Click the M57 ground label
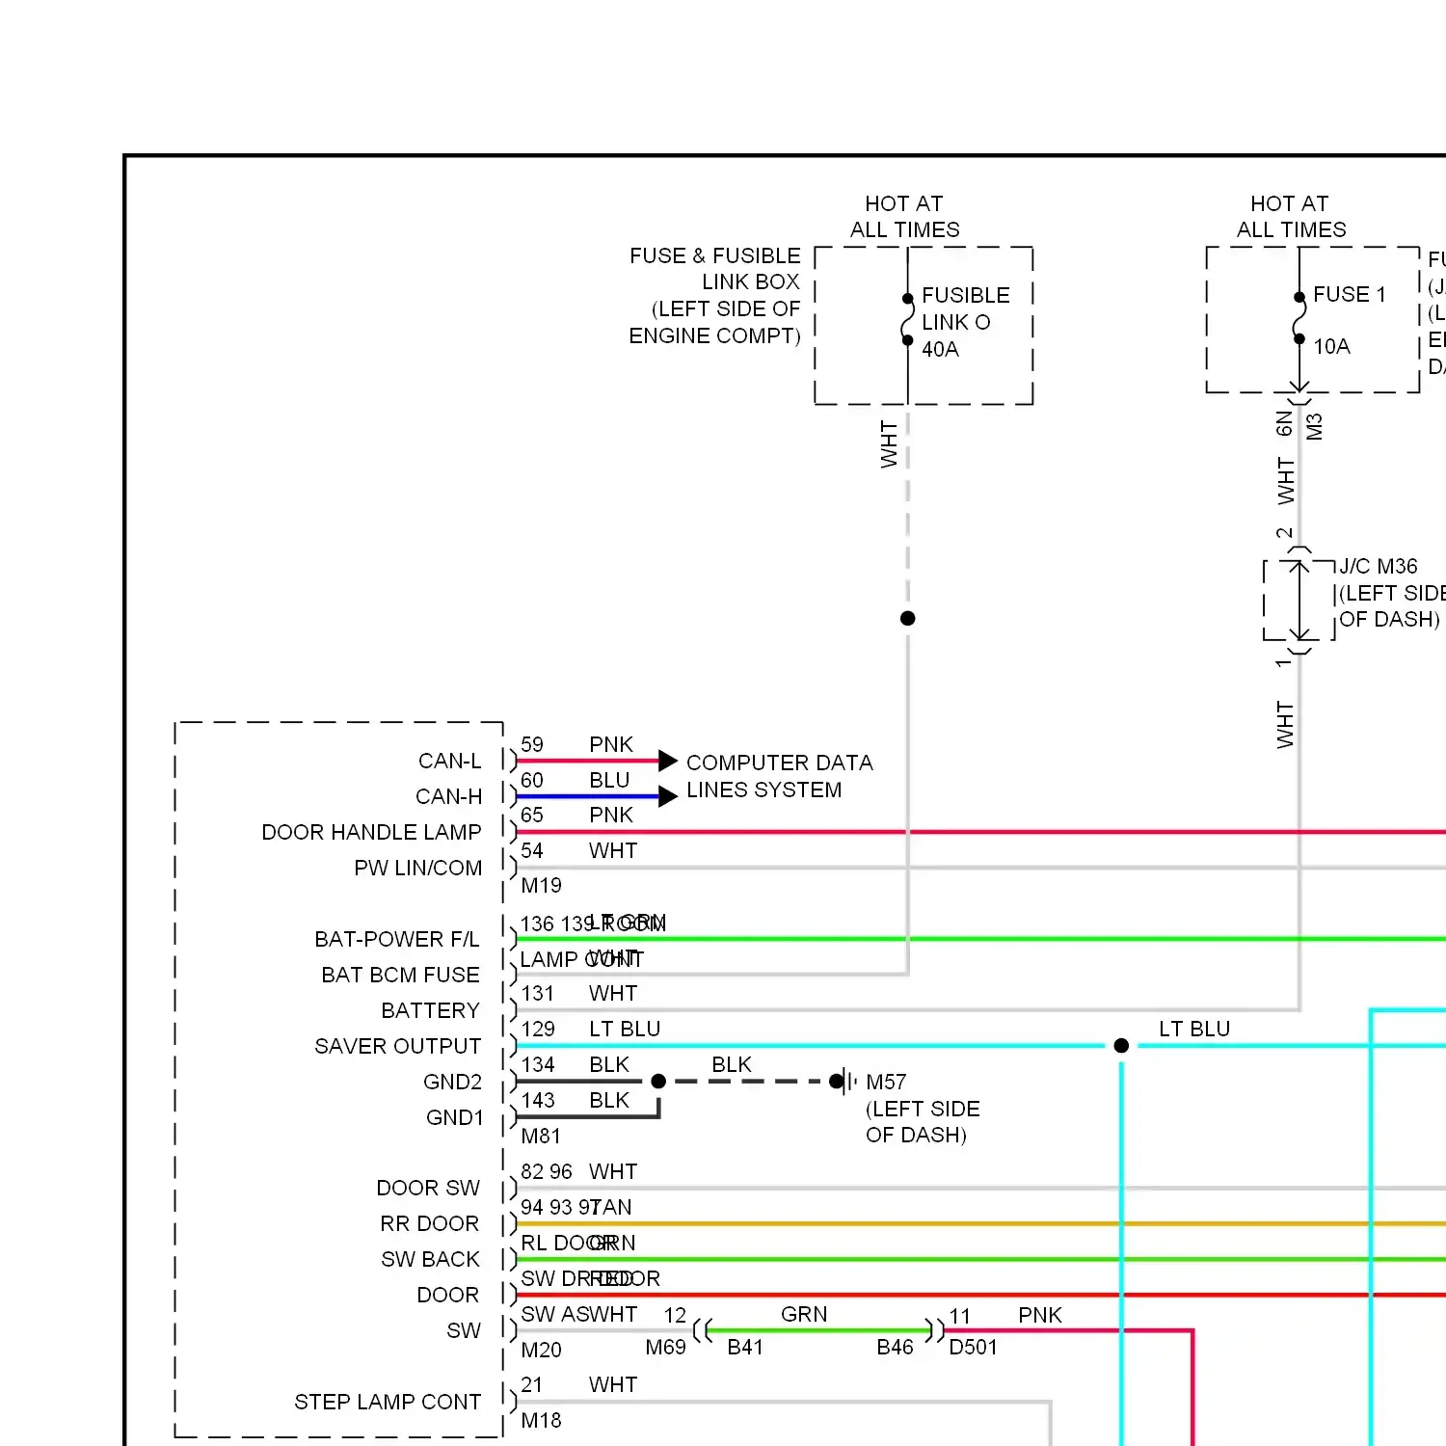 (886, 1082)
